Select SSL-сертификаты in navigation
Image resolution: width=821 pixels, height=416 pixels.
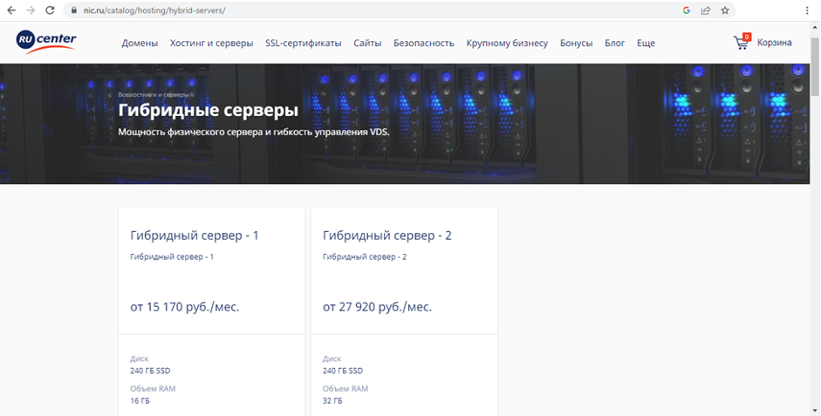(x=303, y=43)
